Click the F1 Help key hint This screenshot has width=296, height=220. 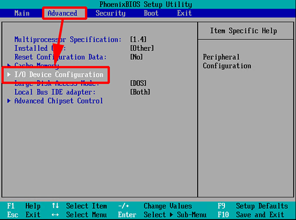24,206
